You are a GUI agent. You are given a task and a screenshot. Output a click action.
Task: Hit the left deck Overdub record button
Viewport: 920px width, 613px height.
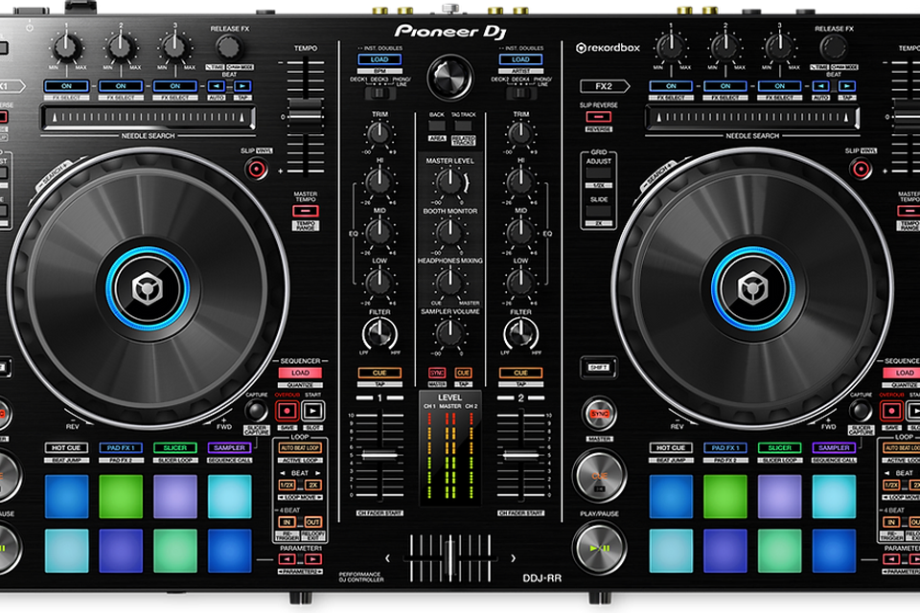click(x=287, y=411)
